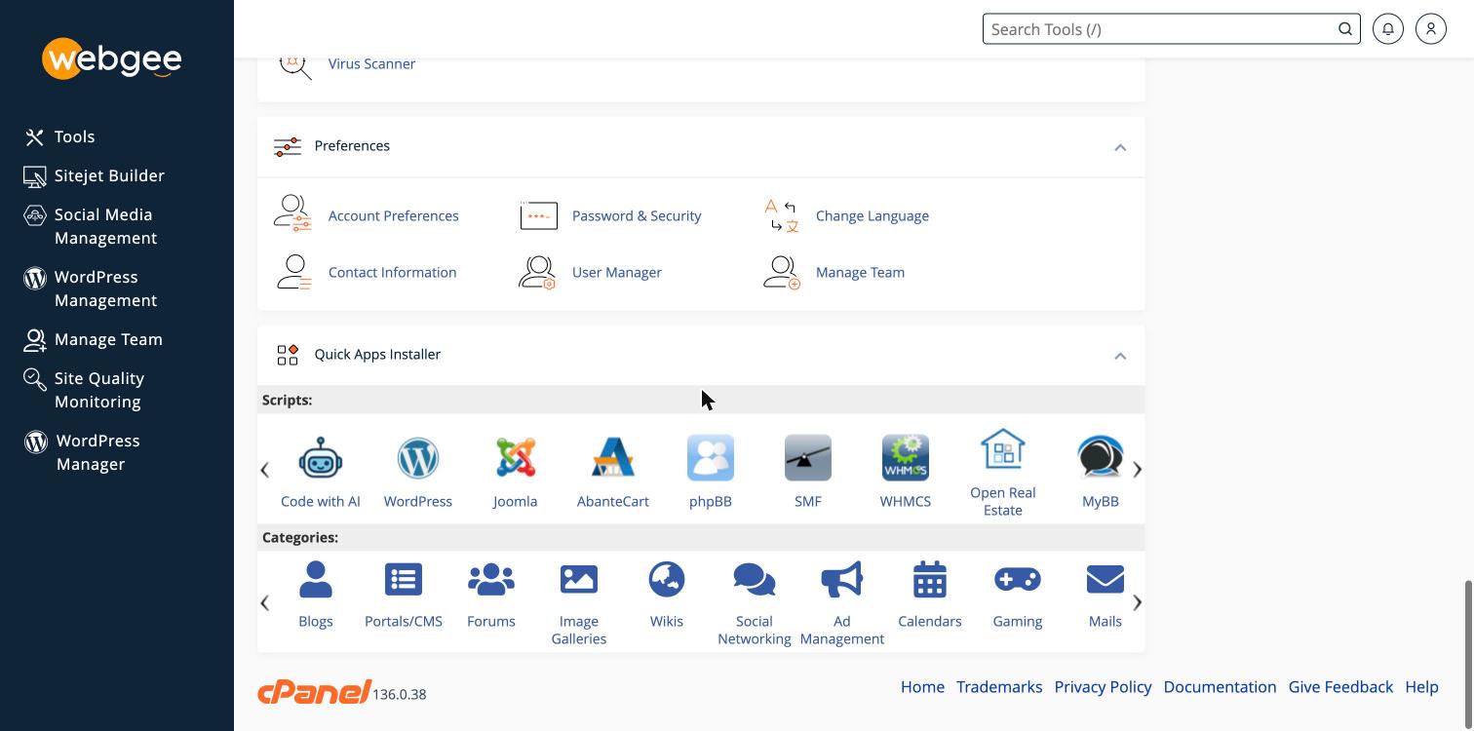Open the Privacy Policy footer link
Screen dimensions: 1474x731
click(1103, 686)
